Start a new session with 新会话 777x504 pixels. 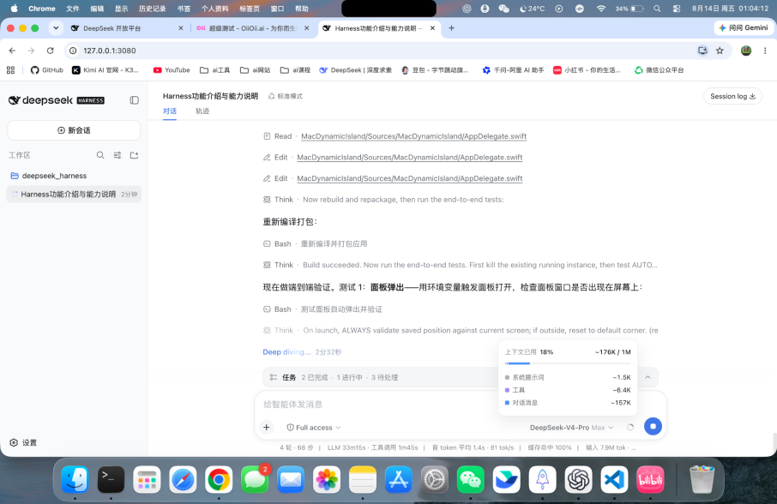pyautogui.click(x=74, y=130)
